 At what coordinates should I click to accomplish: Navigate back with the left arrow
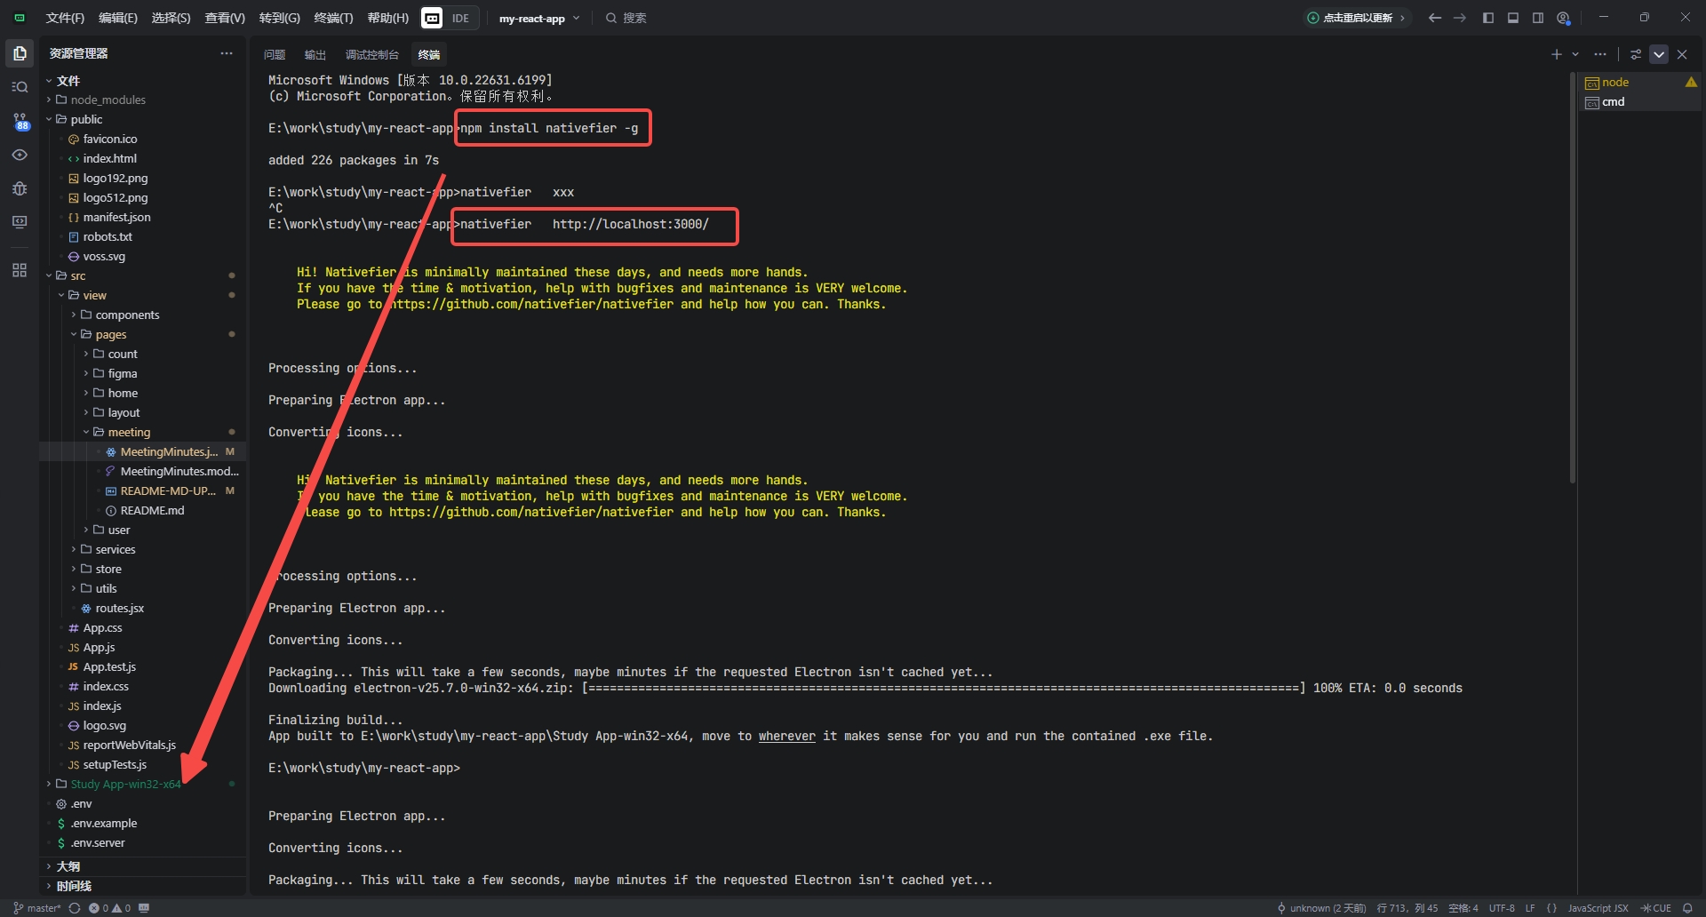click(x=1434, y=18)
